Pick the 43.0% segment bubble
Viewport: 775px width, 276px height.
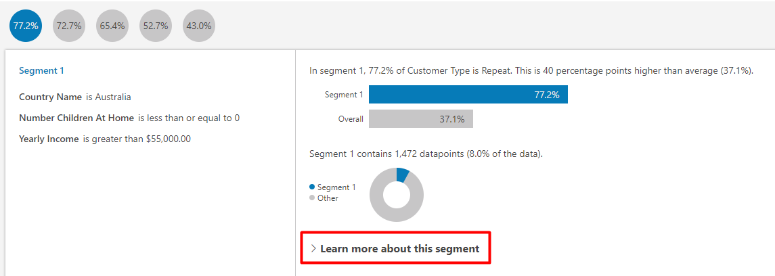tap(199, 26)
